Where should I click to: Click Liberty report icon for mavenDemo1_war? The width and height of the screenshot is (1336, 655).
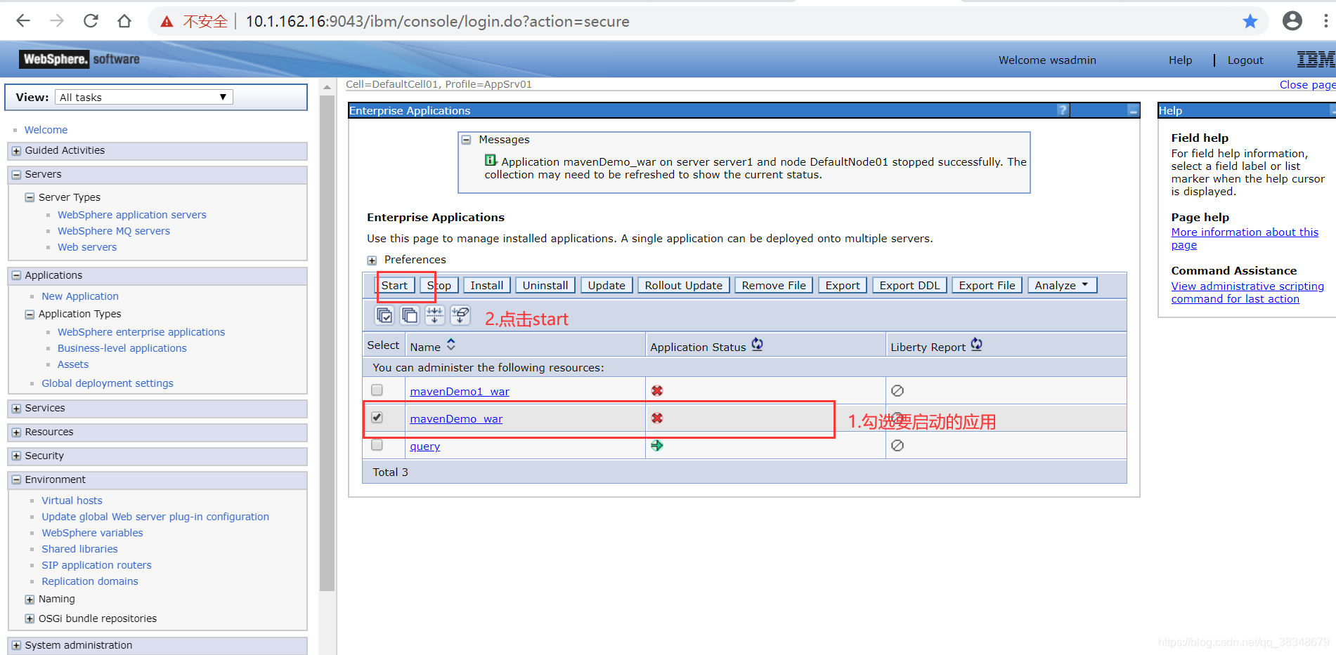[897, 390]
